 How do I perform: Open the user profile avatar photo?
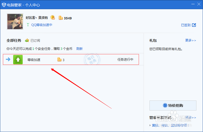(x=15, y=22)
